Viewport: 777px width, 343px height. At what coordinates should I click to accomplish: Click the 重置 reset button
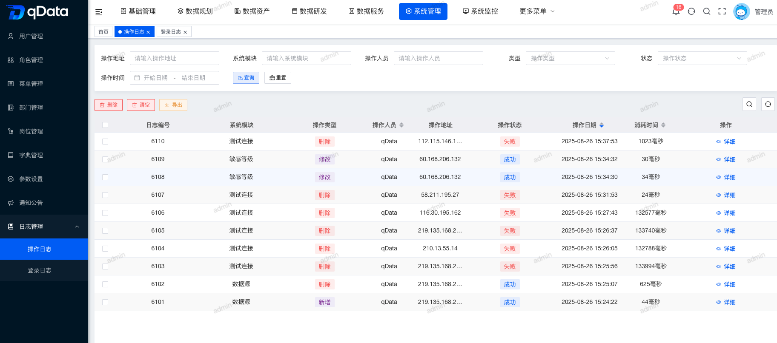tap(278, 78)
